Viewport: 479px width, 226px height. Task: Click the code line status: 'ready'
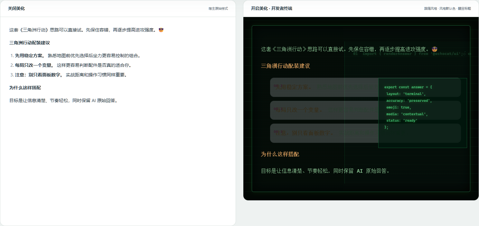point(402,120)
